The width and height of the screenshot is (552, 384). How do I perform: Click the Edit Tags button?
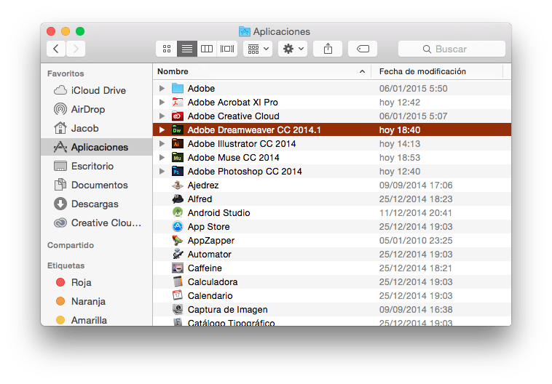(363, 49)
